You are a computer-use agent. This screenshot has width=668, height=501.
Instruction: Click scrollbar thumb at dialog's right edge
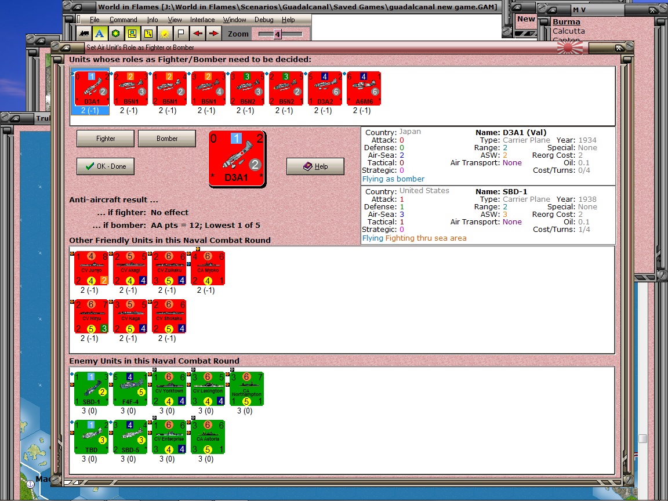[x=643, y=438]
